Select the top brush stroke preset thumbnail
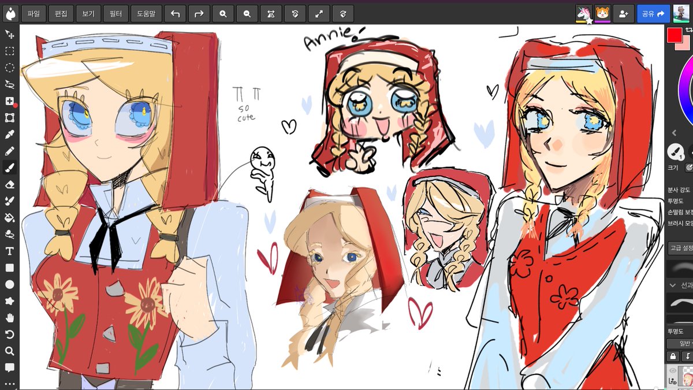 pos(680,269)
